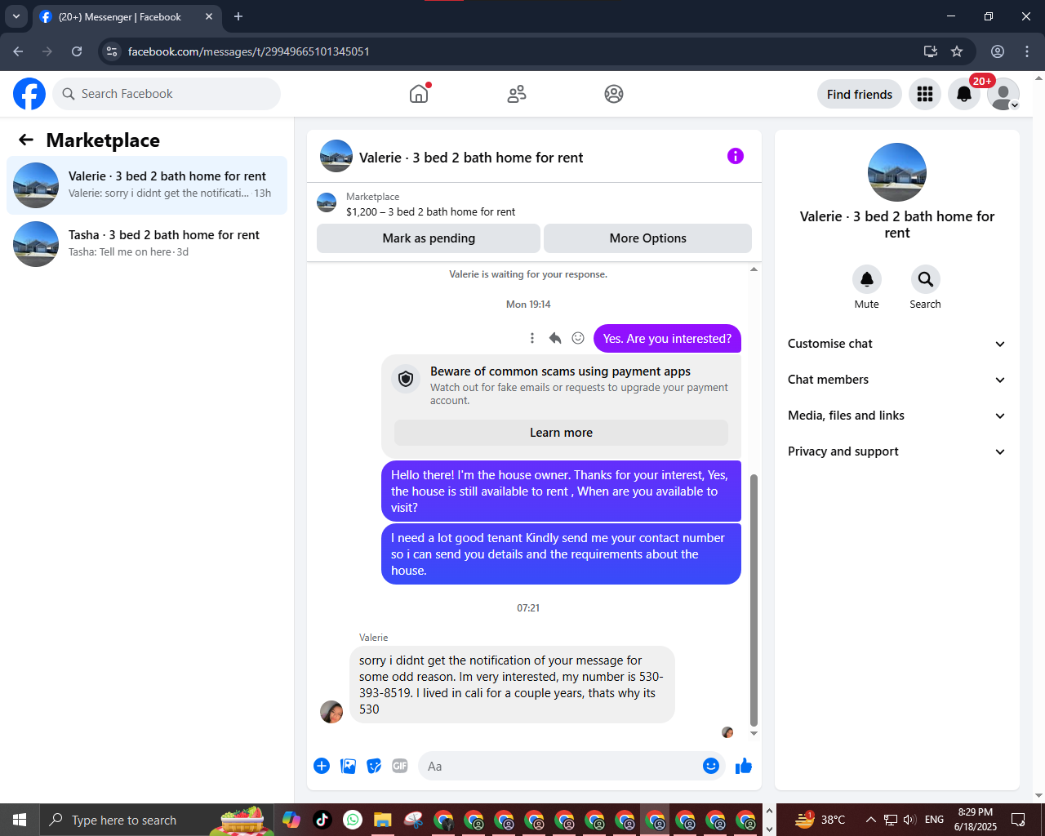Switch to the Messenger | Facebook browser tab

pos(127,16)
